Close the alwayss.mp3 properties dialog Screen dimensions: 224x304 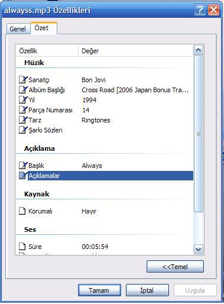pyautogui.click(x=214, y=10)
